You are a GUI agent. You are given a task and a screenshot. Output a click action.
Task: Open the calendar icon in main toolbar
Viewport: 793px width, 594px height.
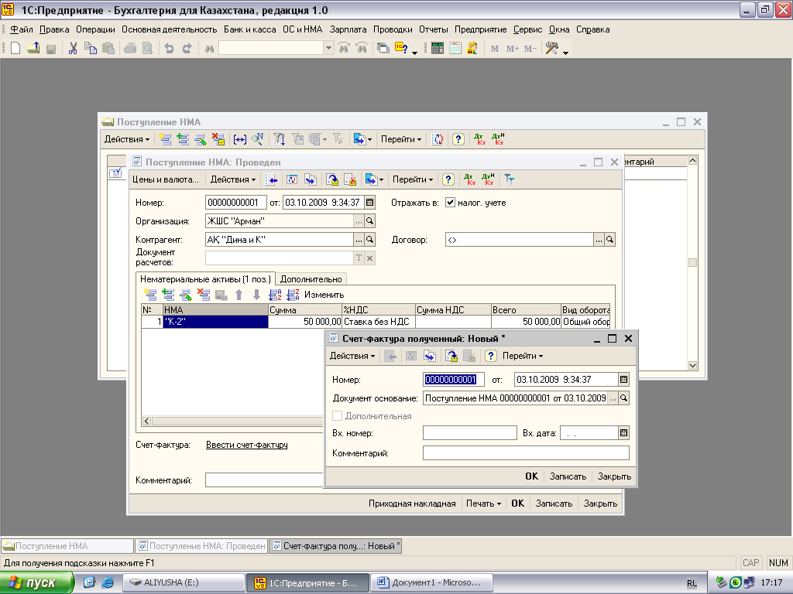[455, 49]
